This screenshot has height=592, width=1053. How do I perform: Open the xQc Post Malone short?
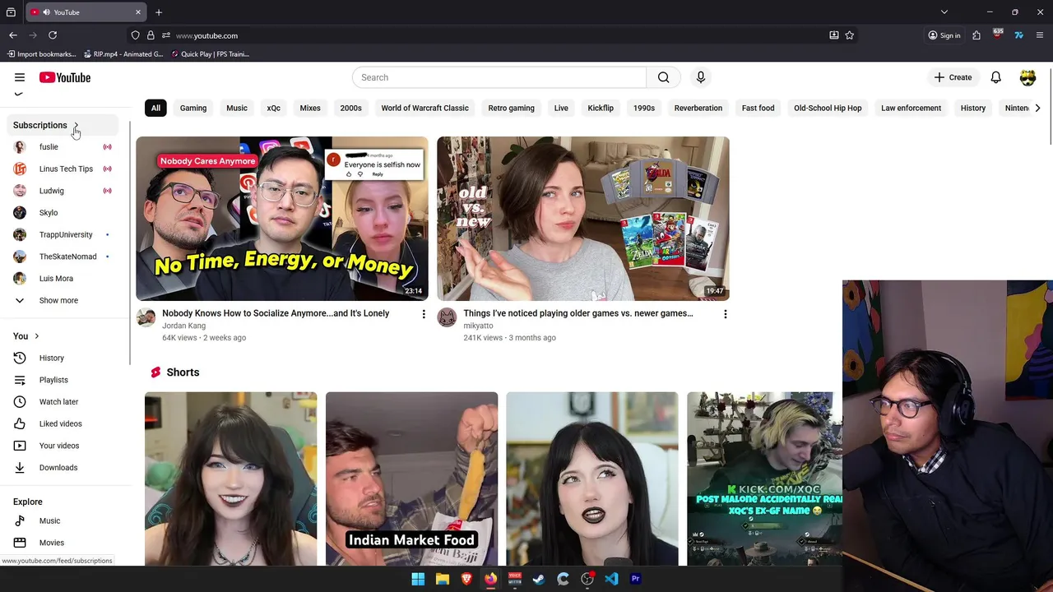tap(765, 479)
